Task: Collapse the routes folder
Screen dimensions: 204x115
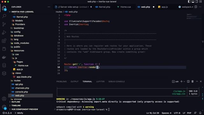Action: click(x=17, y=80)
